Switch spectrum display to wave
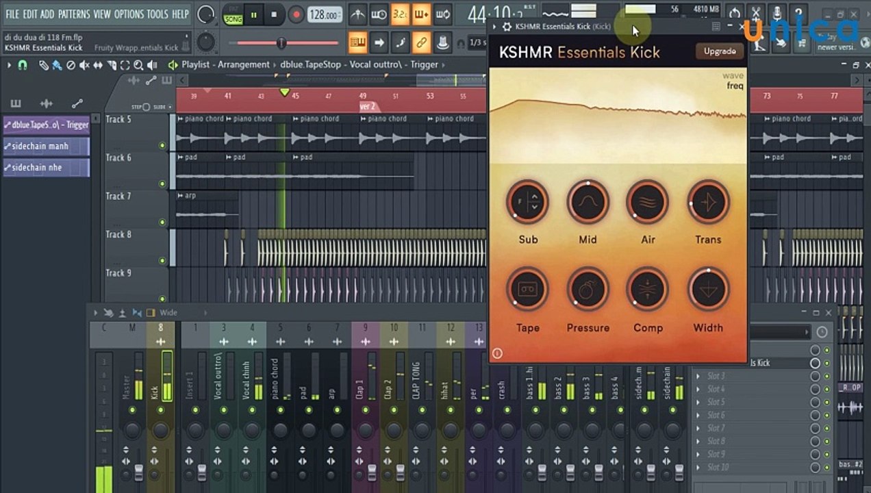The width and height of the screenshot is (871, 493). pos(733,76)
